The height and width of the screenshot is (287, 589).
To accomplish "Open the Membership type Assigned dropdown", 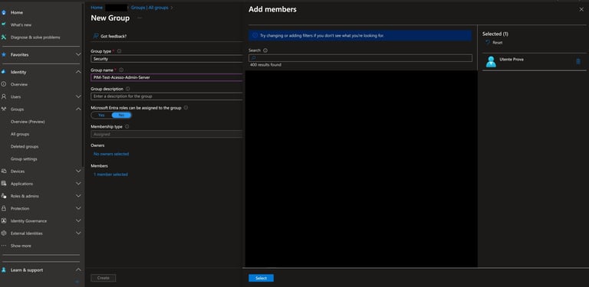I will click(166, 134).
